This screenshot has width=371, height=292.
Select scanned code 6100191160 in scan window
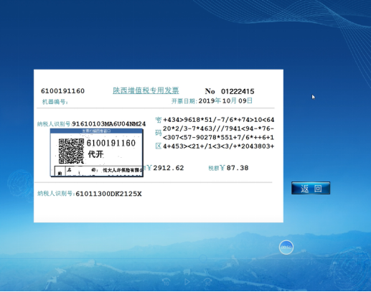[111, 143]
